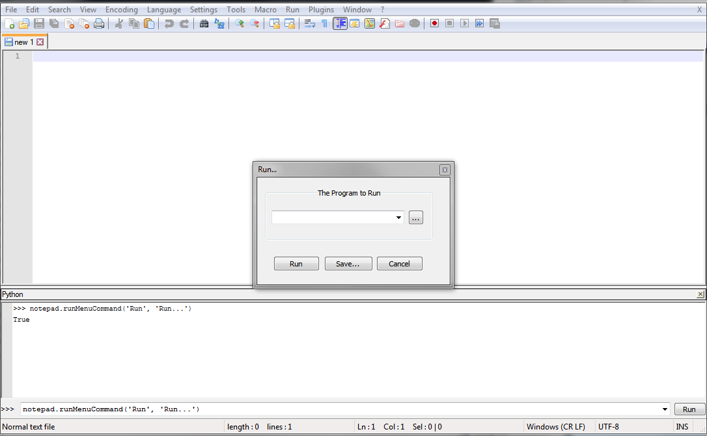Toggle INS mode in the status bar
This screenshot has height=436, width=707.
pos(682,426)
